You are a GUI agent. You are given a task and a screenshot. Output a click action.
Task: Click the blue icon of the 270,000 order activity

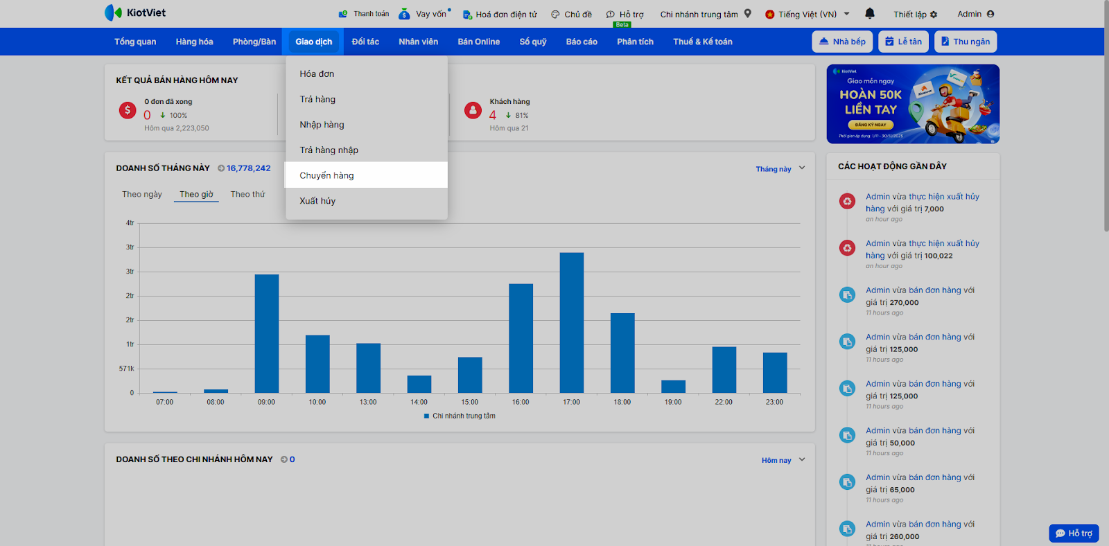847,294
